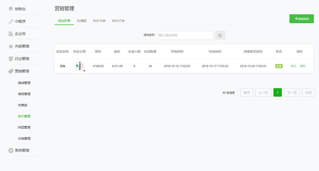Go to 分销管理 in the sidebar

[x=24, y=138]
